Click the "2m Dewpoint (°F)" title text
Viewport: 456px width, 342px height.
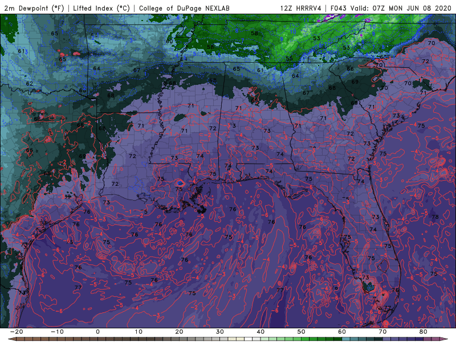tap(34, 8)
